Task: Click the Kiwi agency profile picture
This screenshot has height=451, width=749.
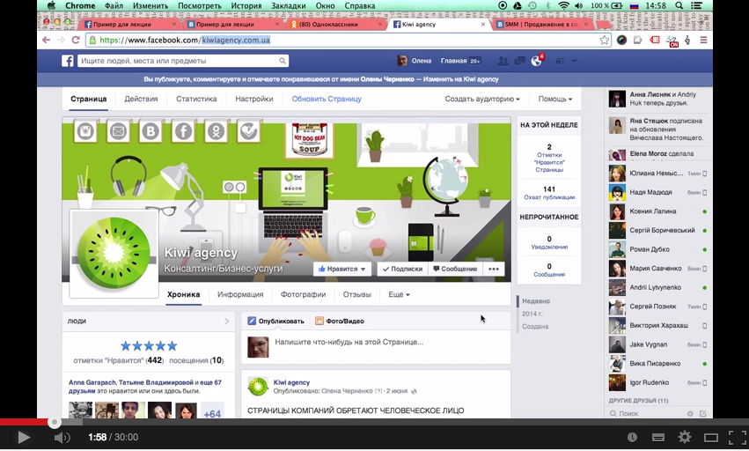Action: tap(114, 254)
